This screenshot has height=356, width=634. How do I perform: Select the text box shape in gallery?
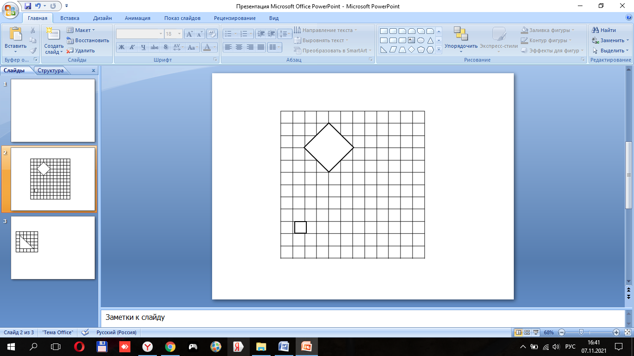pos(412,40)
